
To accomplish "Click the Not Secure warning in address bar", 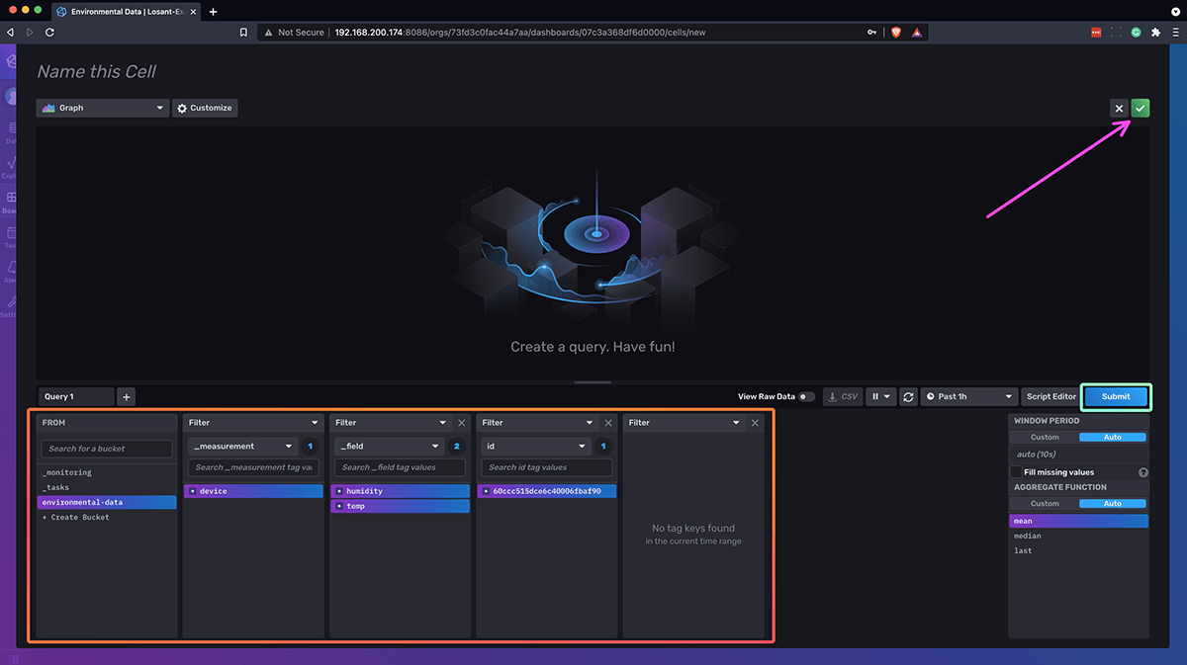I will coord(294,32).
